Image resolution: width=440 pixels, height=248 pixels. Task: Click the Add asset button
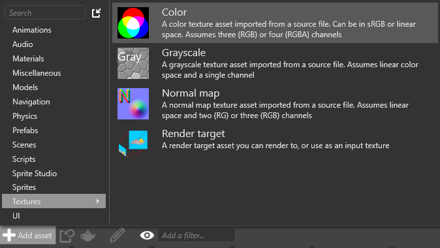click(x=28, y=235)
